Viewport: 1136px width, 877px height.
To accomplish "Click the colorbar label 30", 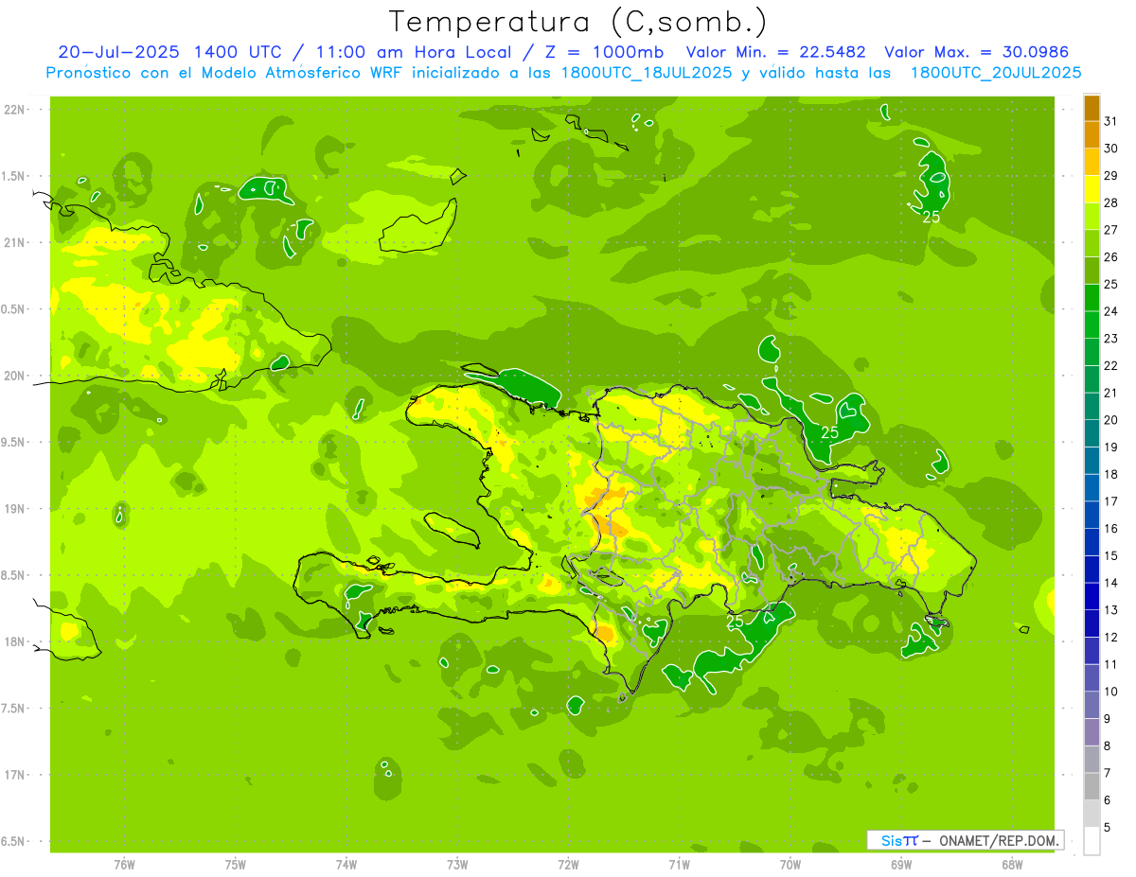I will (x=1111, y=149).
